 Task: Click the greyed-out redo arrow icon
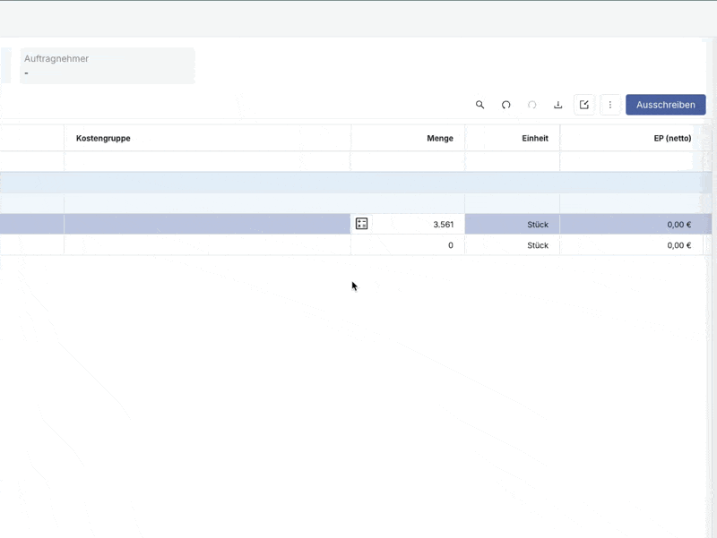click(531, 105)
